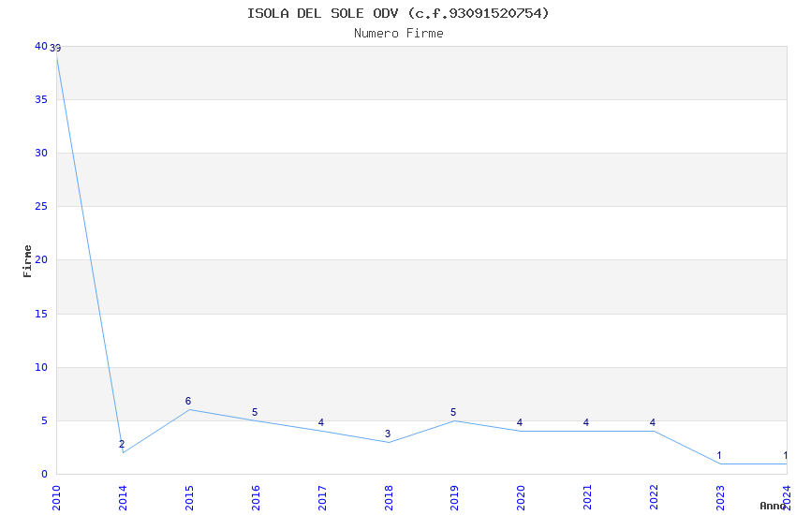
Task: Click the Anno x-axis label
Action: (x=773, y=506)
